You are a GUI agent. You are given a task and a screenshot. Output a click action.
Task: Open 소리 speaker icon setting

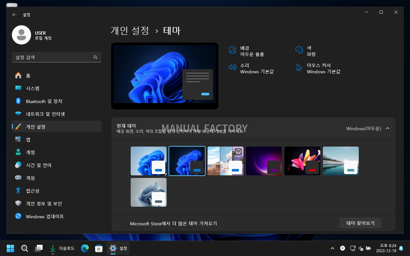tap(233, 67)
